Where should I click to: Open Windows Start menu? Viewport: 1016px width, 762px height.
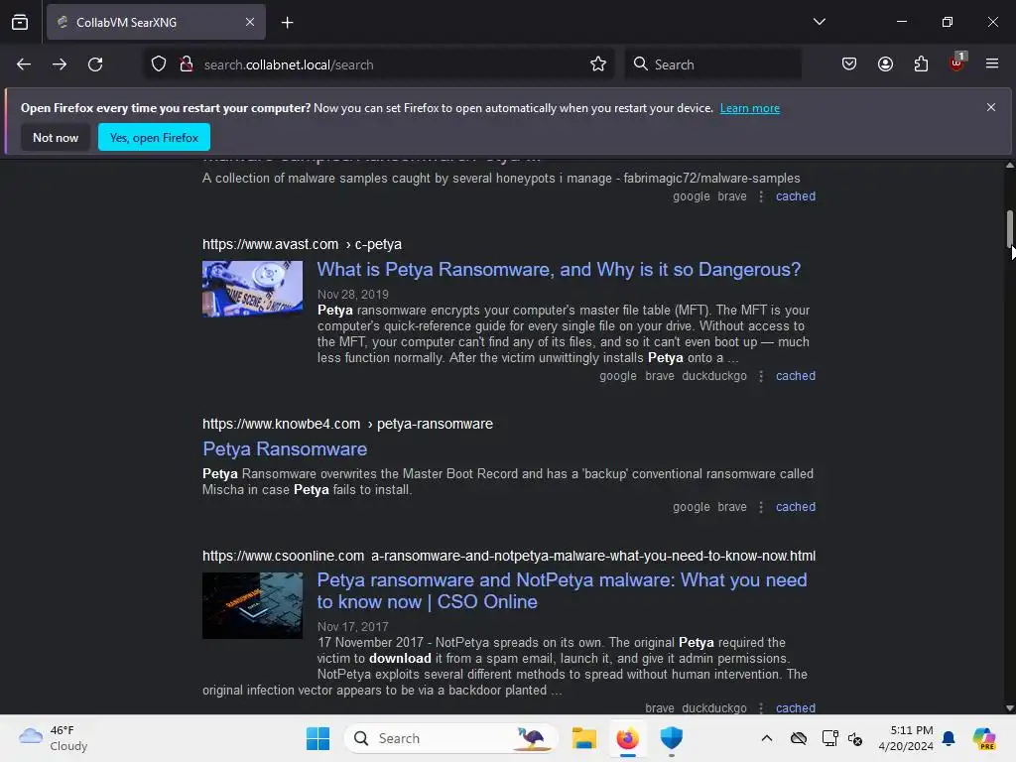tap(317, 738)
